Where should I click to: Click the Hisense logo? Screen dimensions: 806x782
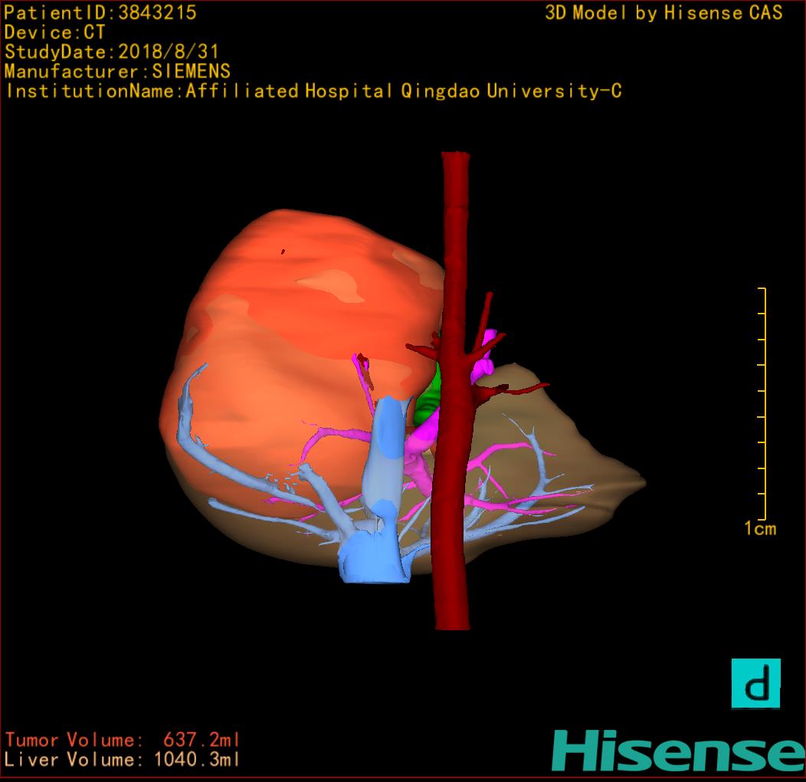point(678,751)
